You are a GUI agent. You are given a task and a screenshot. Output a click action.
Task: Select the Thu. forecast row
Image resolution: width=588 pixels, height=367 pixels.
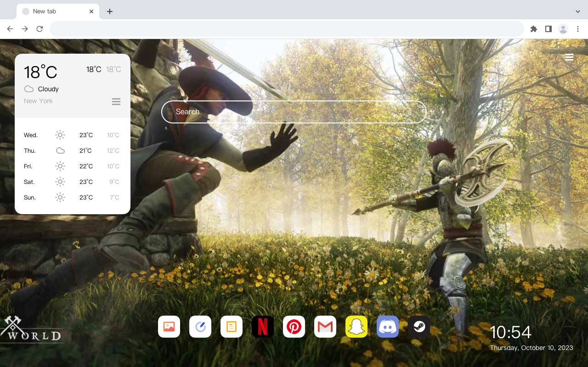[73, 150]
